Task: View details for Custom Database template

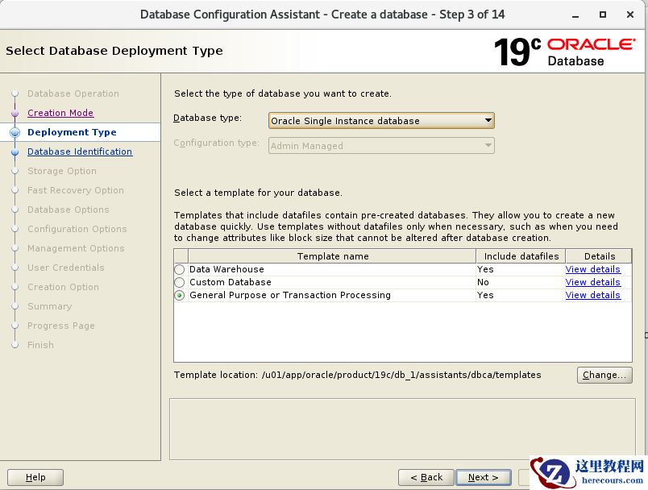Action: tap(592, 282)
